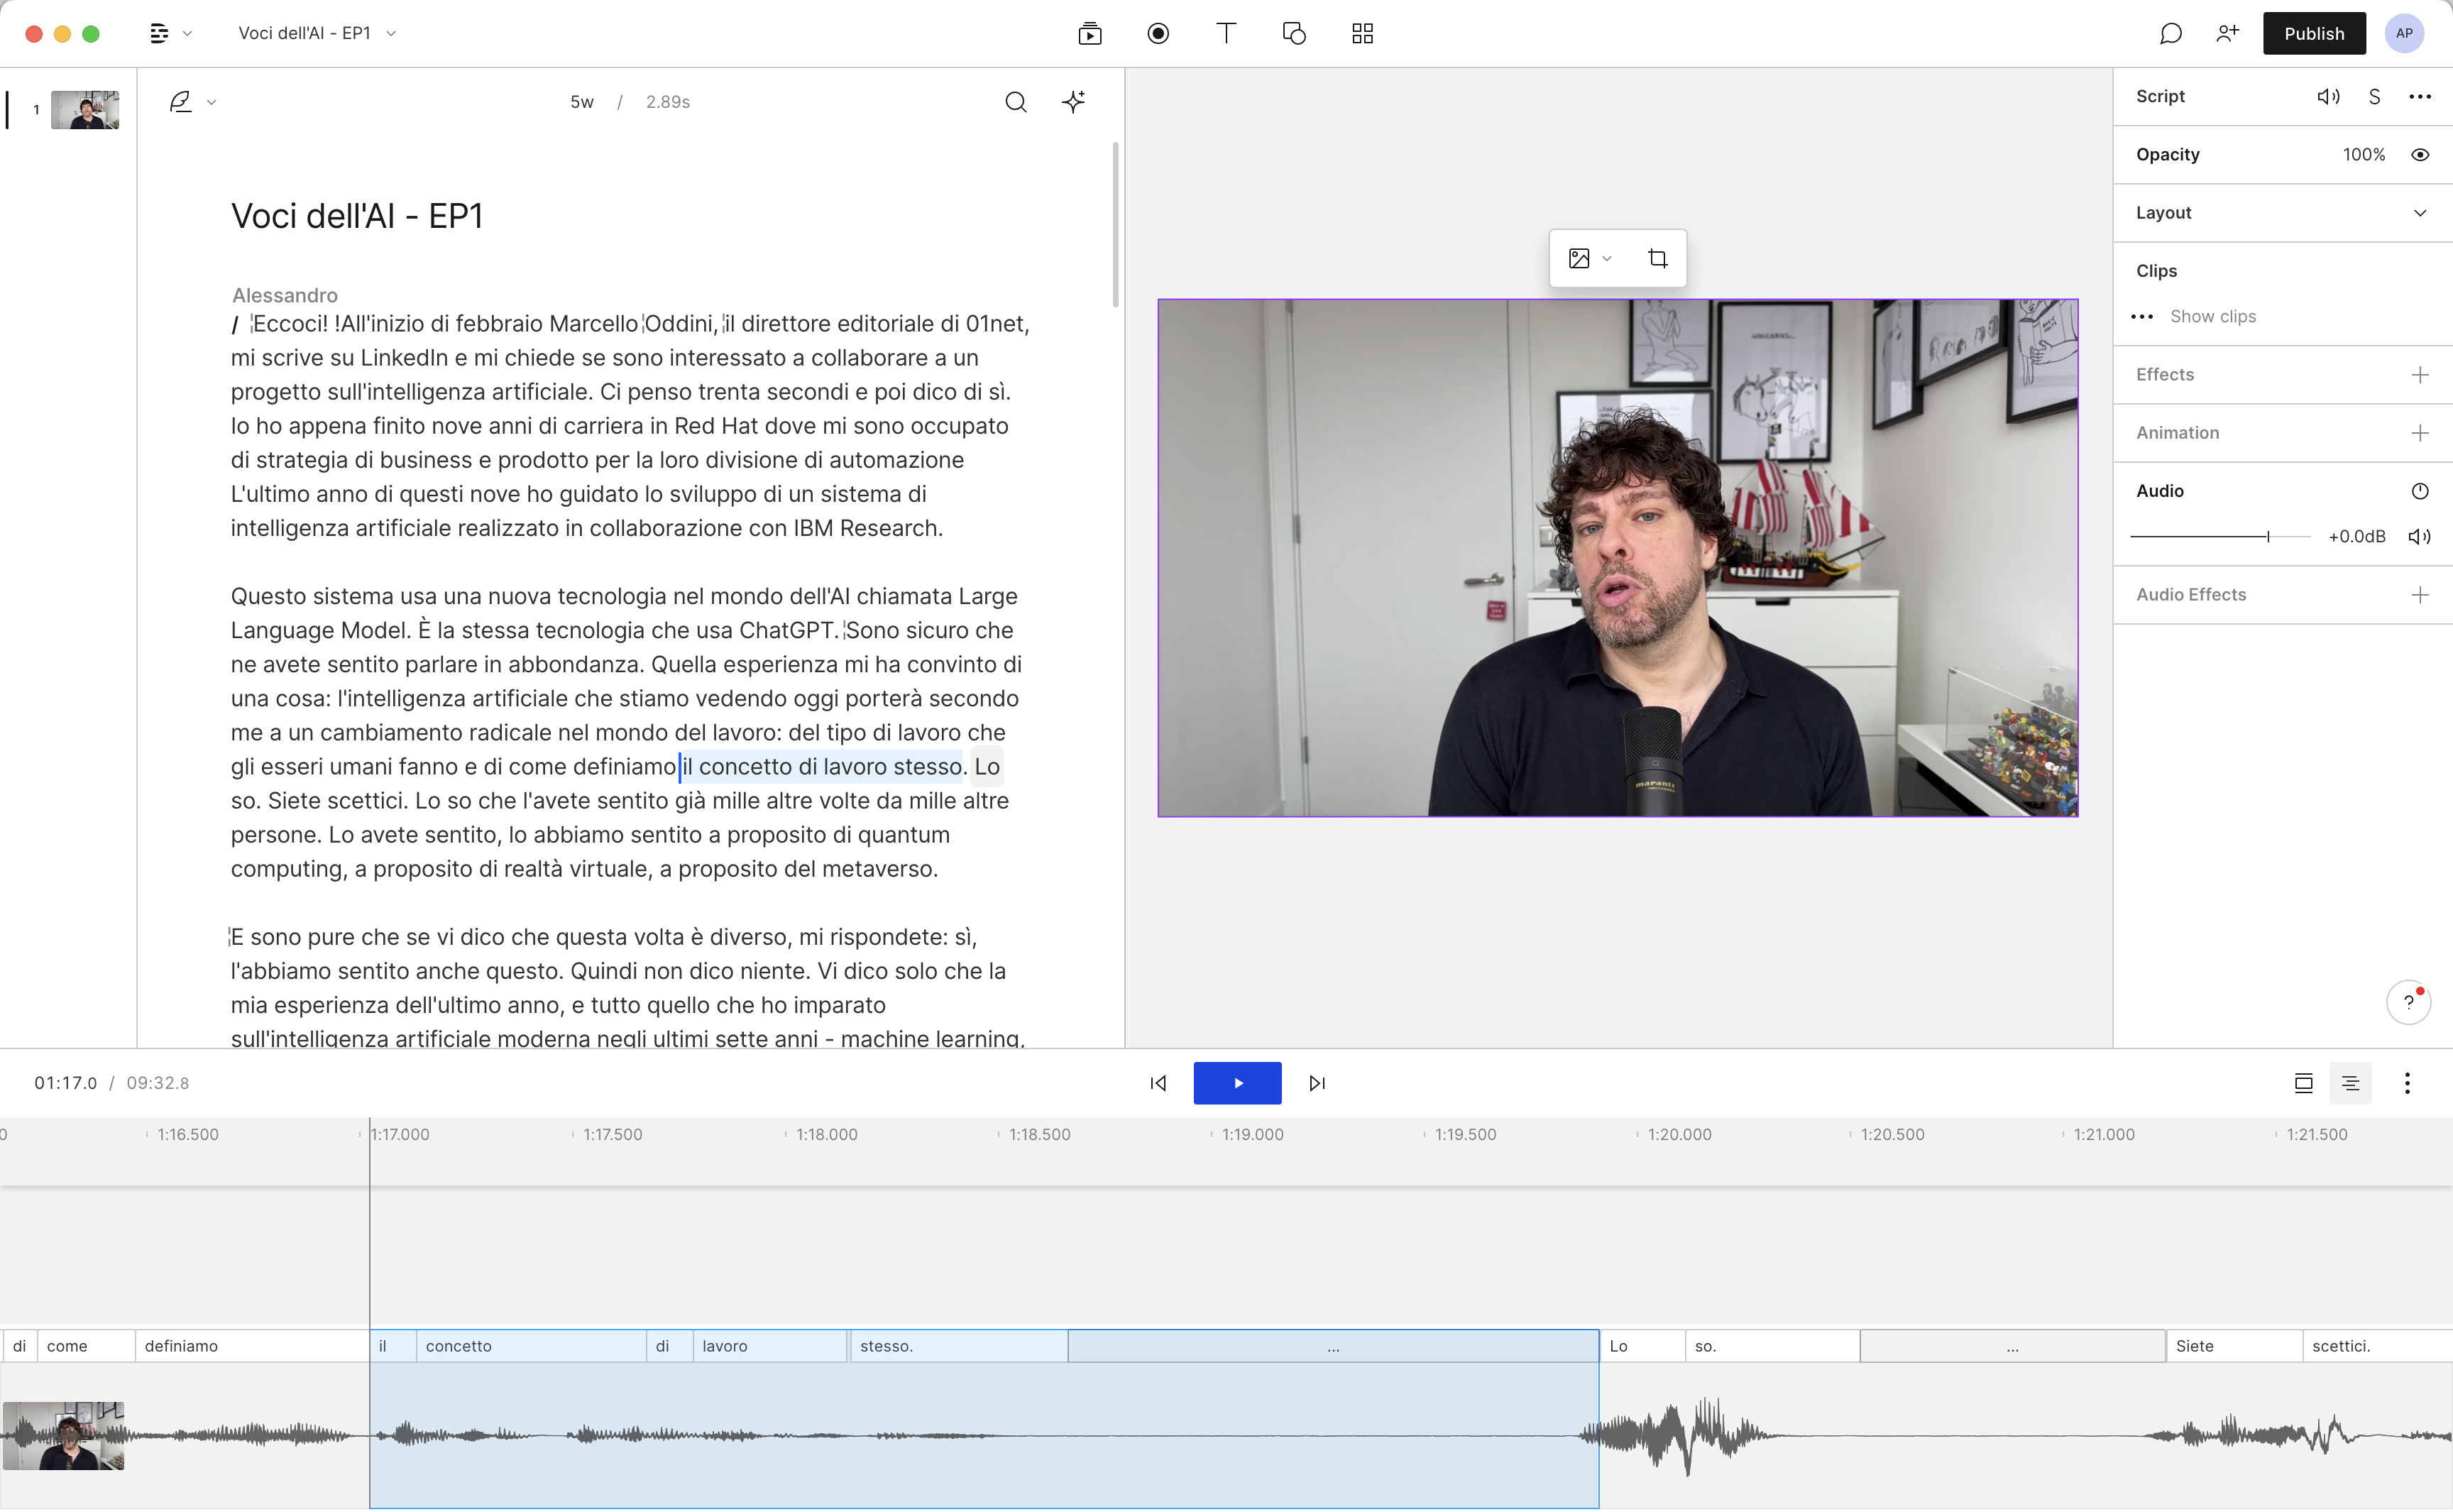Open timeline more options vertical dots
This screenshot has height=1512, width=2453.
click(x=2407, y=1083)
